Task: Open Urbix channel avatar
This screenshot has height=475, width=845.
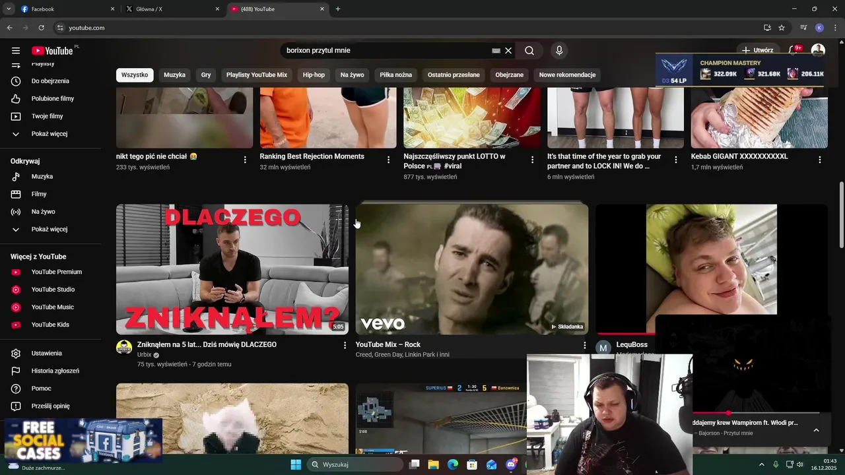Action: point(124,347)
